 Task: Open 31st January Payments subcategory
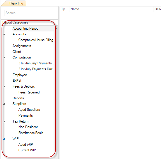[36, 63]
